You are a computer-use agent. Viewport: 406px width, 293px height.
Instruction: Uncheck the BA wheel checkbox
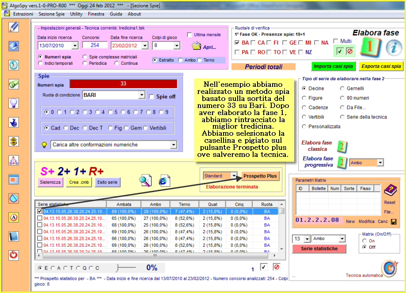click(x=237, y=42)
